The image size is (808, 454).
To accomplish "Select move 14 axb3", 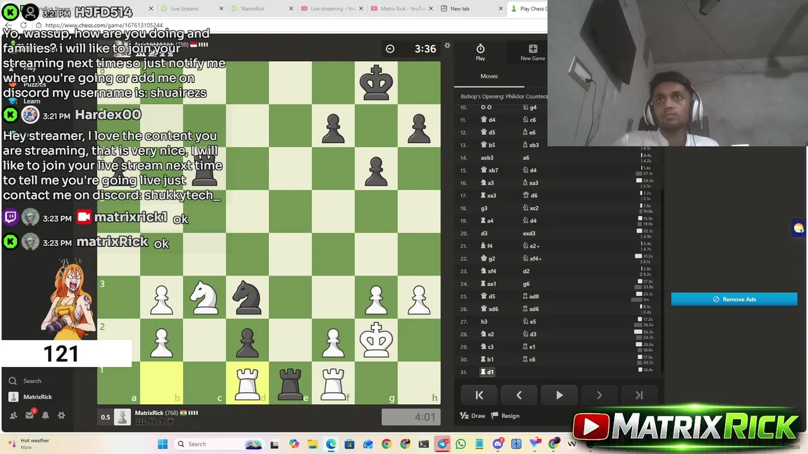I will coord(487,158).
